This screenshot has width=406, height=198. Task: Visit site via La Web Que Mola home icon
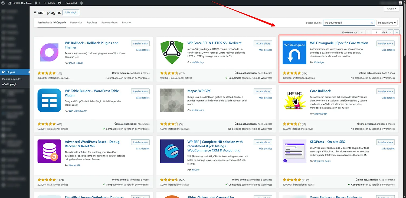tap(19, 3)
